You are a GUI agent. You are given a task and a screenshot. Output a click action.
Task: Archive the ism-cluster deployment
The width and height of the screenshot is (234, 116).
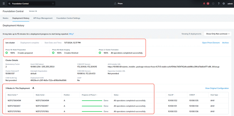[225, 43]
